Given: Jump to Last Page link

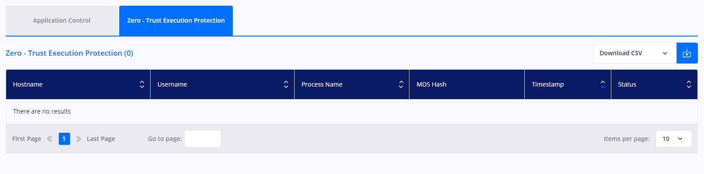Looking at the screenshot, I should point(101,139).
